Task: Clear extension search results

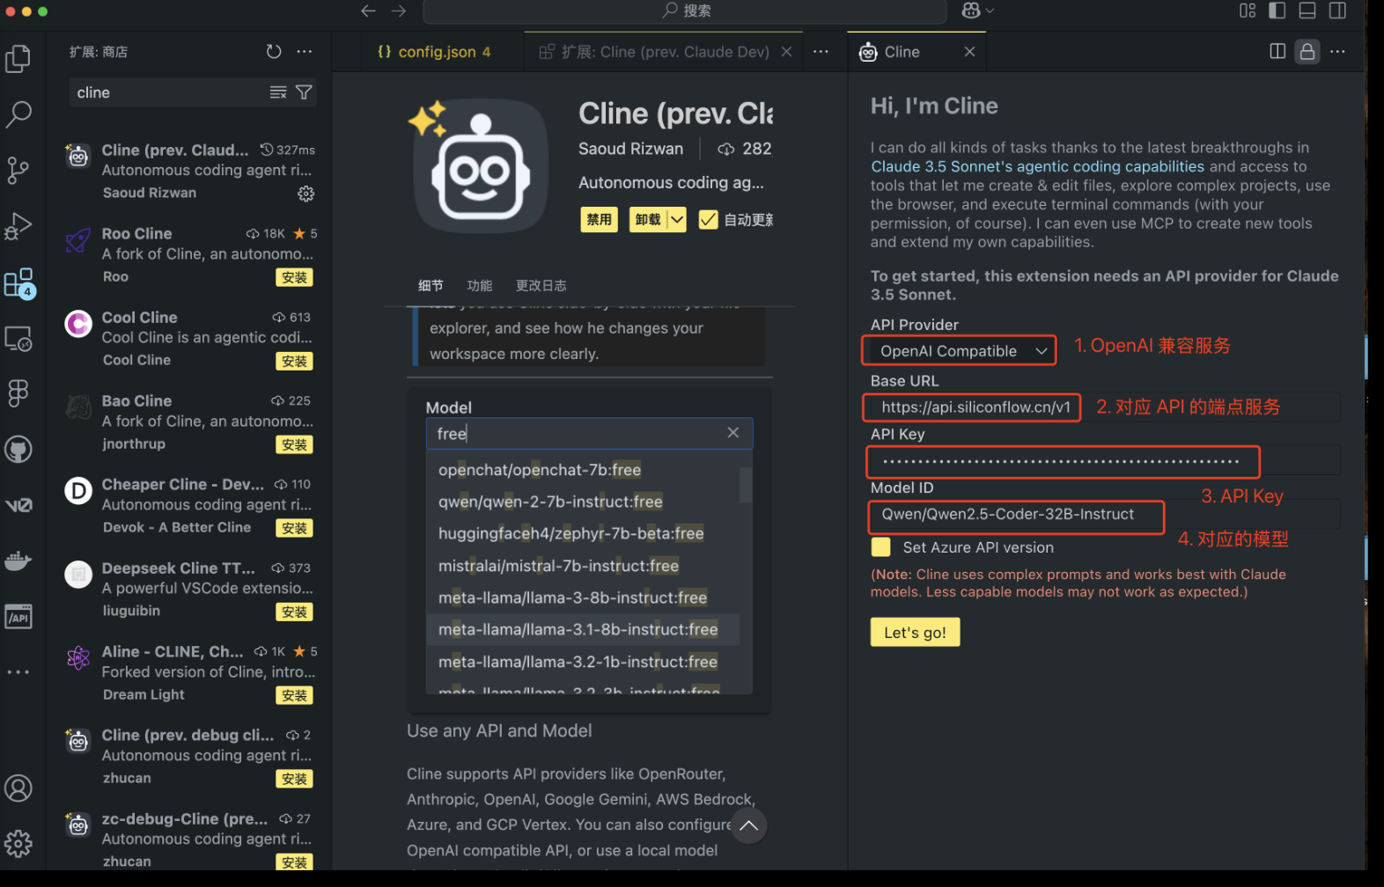Action: pyautogui.click(x=278, y=92)
